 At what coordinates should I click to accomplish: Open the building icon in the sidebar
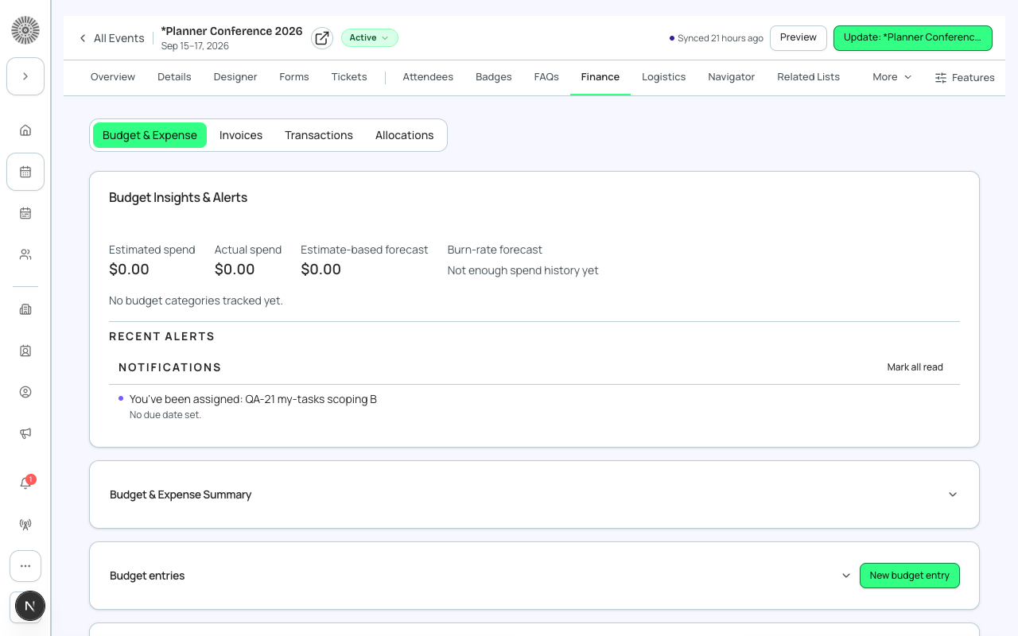[x=25, y=309]
